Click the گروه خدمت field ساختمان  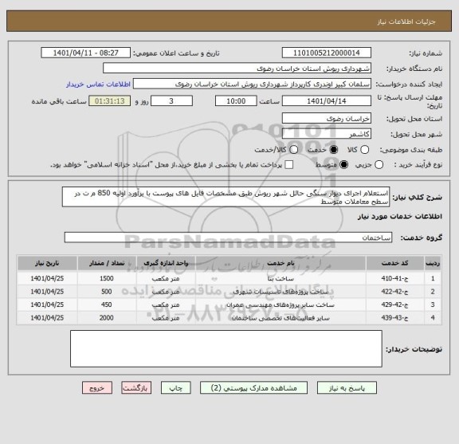pos(228,238)
